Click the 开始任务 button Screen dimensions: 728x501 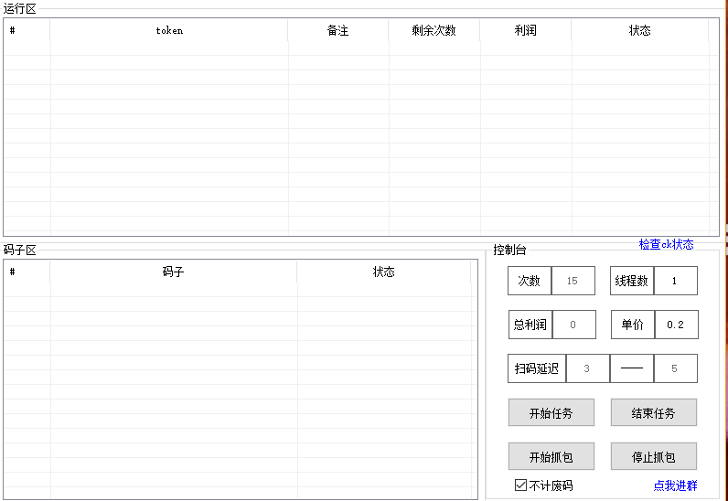point(551,413)
